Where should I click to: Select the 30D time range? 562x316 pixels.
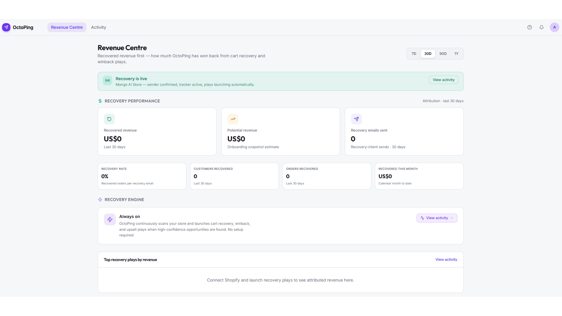(x=428, y=54)
